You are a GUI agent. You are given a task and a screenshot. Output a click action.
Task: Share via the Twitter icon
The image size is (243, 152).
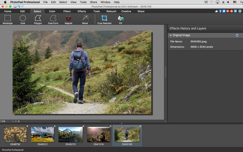(224, 11)
